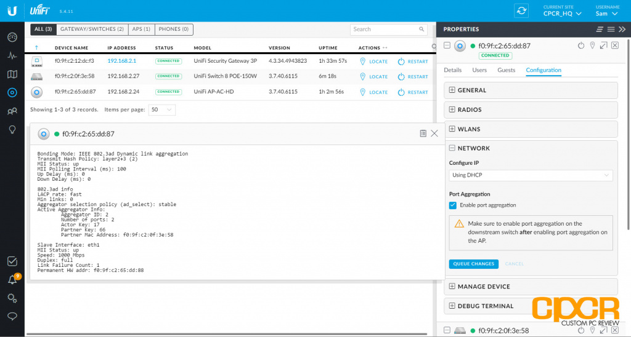
Task: Open the Statistics page in sidebar
Action: click(12, 55)
